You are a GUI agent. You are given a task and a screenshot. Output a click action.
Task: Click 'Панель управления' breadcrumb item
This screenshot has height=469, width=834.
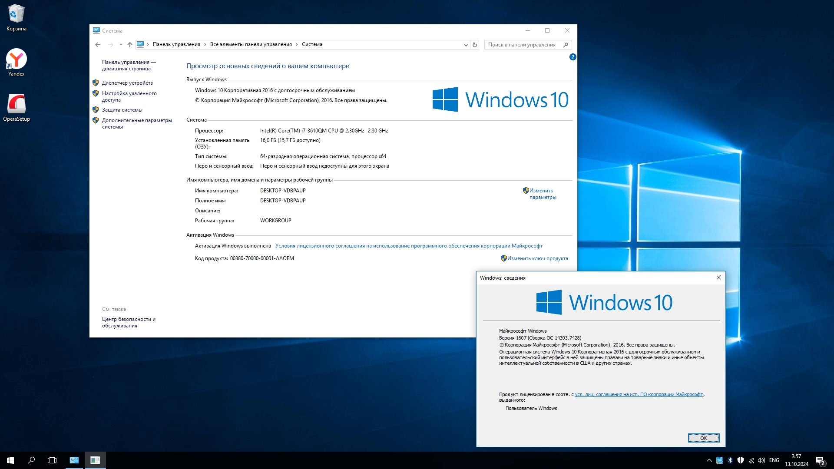[176, 44]
